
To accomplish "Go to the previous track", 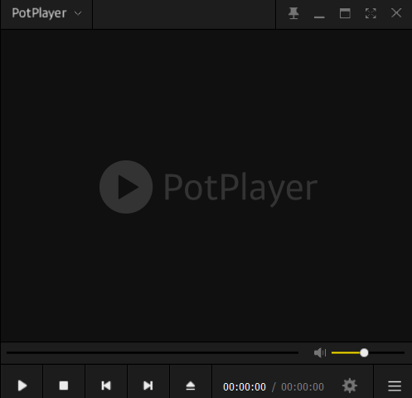I will pos(106,386).
